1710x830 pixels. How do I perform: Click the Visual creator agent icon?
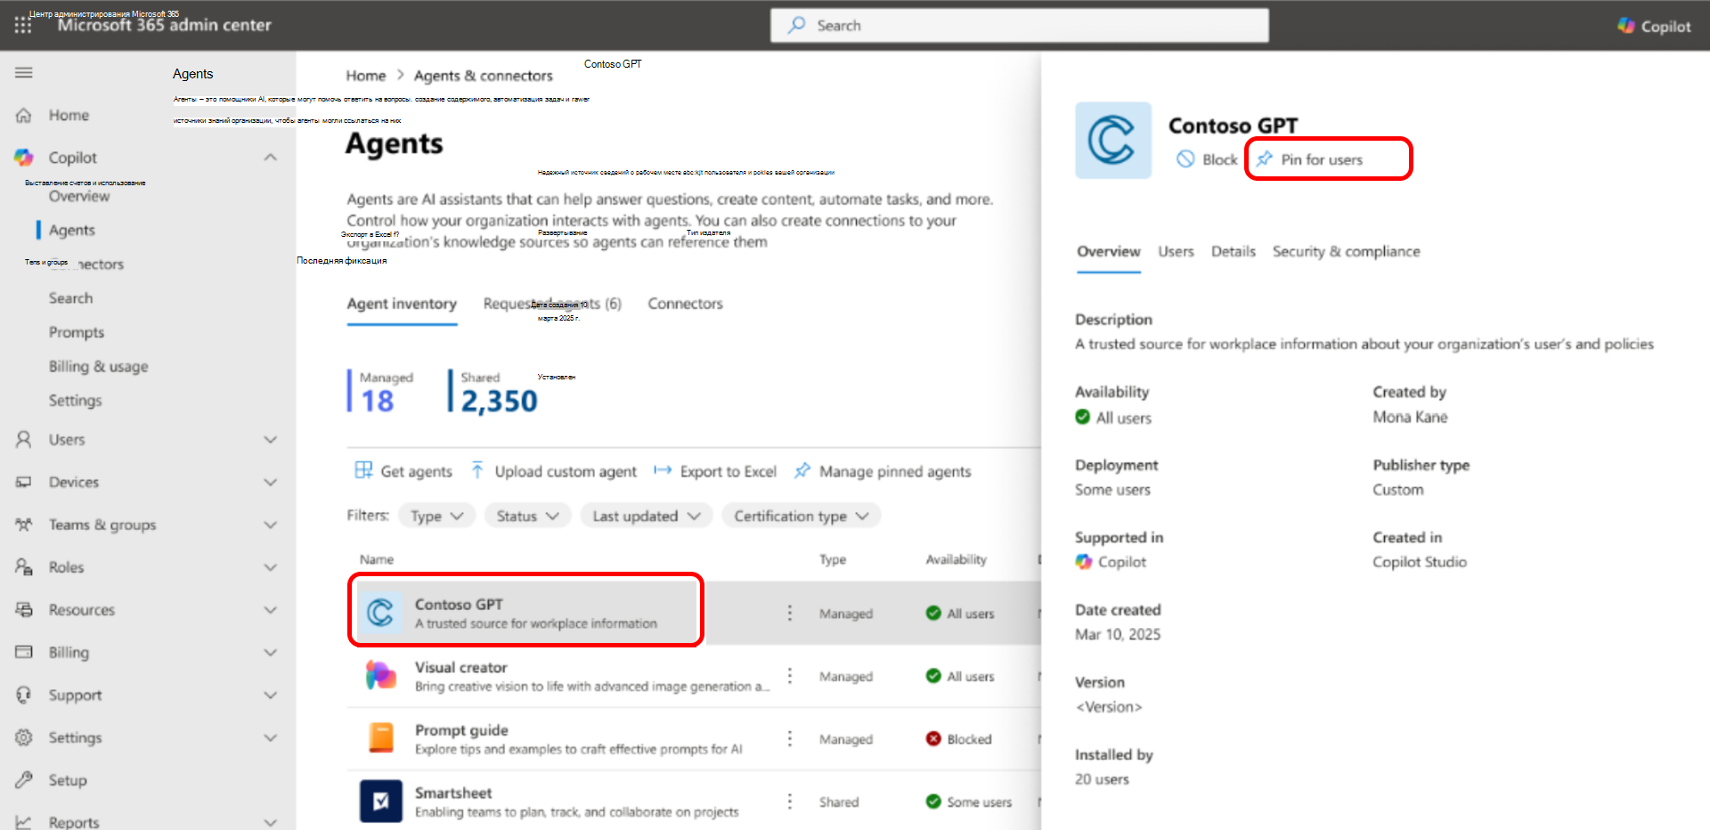(x=380, y=676)
